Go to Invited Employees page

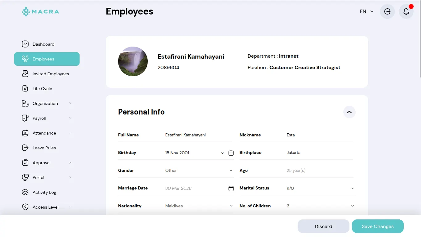pyautogui.click(x=51, y=74)
